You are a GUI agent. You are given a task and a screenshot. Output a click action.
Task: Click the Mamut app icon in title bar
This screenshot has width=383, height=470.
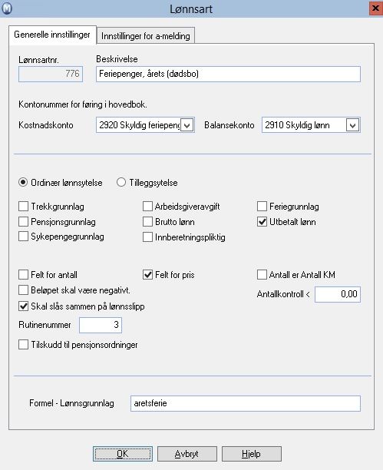(x=7, y=8)
